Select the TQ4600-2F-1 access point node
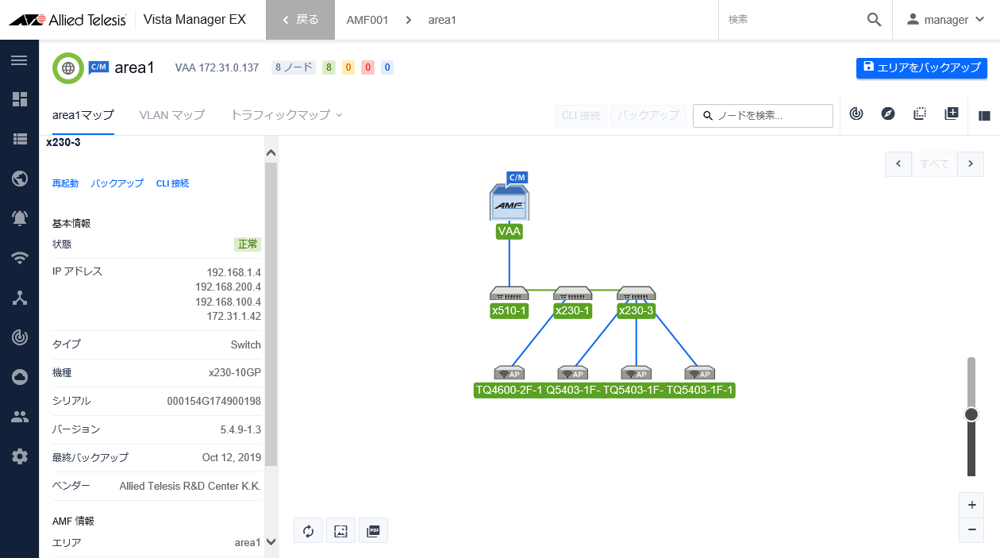Image resolution: width=1000 pixels, height=558 pixels. (509, 374)
